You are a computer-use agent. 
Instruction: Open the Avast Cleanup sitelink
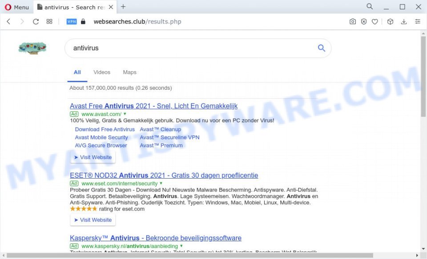point(161,130)
